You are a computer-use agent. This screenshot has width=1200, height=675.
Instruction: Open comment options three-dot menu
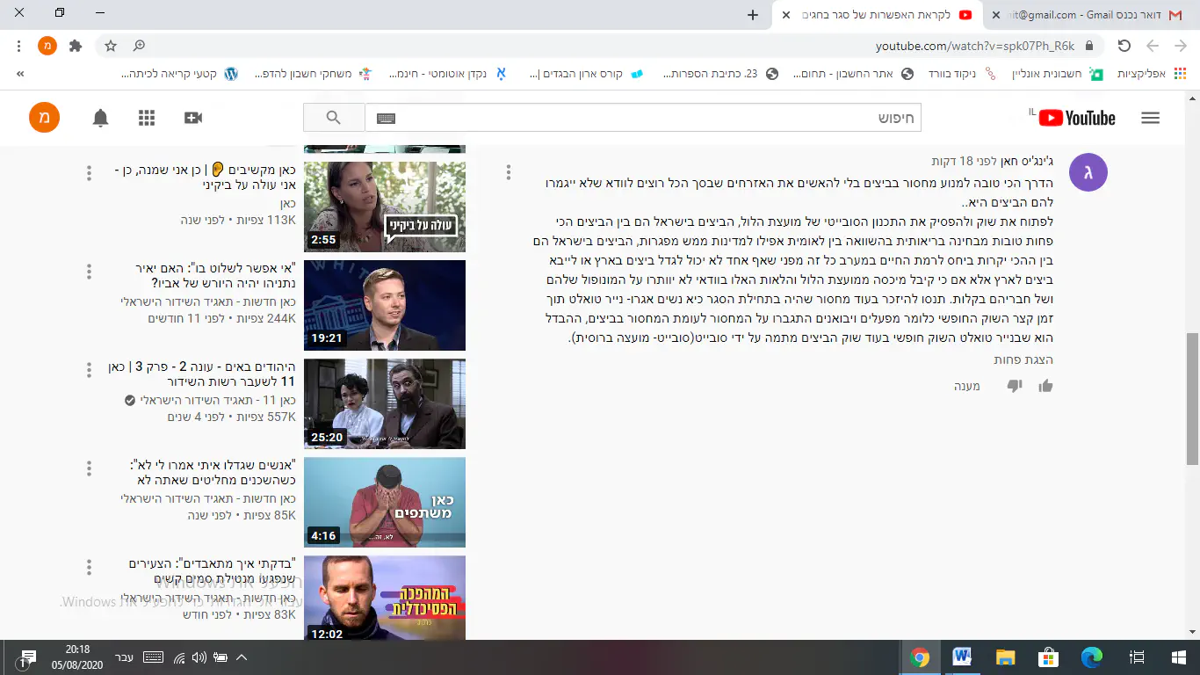point(508,173)
